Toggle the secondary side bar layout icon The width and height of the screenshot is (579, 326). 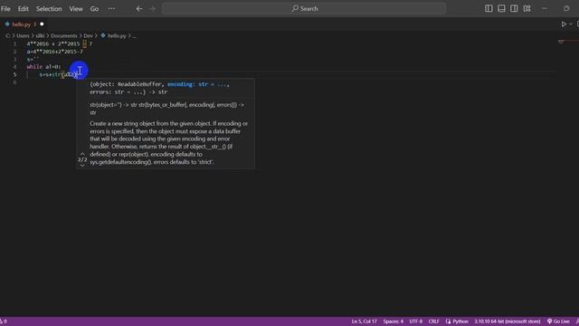click(x=514, y=8)
